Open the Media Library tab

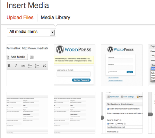point(55,18)
